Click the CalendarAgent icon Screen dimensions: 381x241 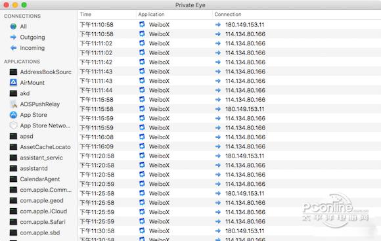point(13,179)
